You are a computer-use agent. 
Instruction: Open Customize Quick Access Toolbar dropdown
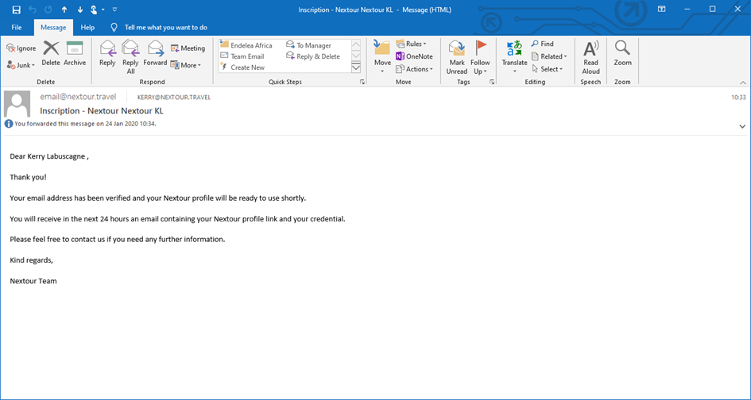(114, 10)
